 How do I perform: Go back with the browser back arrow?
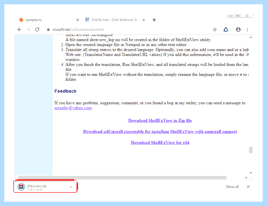point(19,30)
